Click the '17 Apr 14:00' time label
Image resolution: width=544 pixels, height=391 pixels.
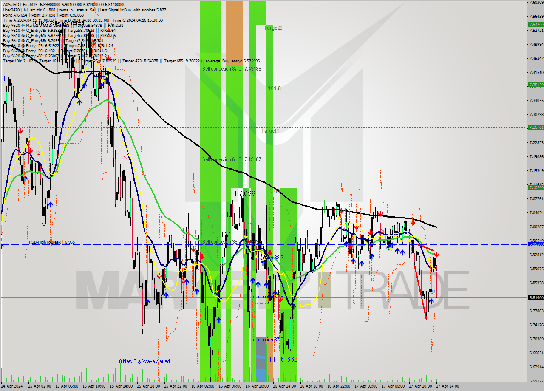(448, 386)
